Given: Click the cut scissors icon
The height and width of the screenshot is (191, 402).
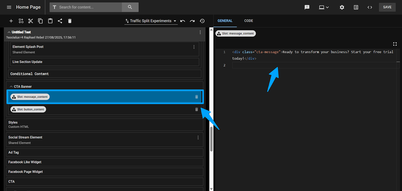Looking at the screenshot, I should tap(31, 21).
